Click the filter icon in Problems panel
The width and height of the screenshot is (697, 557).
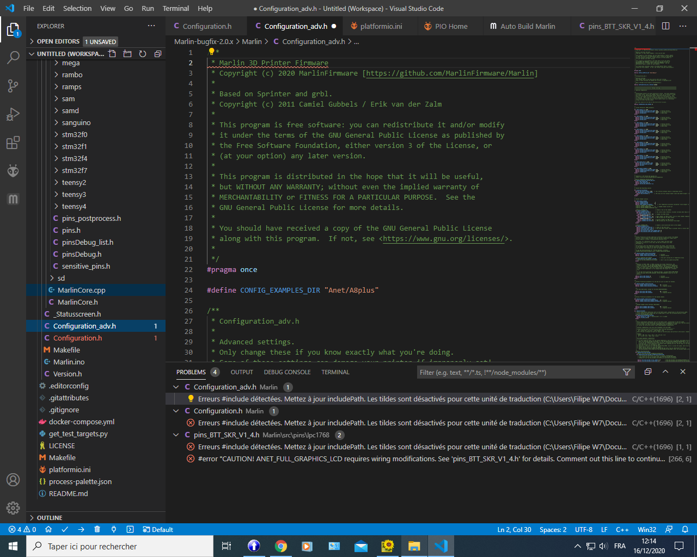point(627,372)
